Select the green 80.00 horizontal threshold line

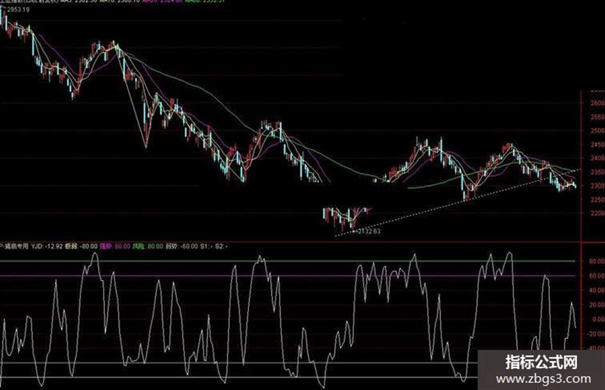287,261
